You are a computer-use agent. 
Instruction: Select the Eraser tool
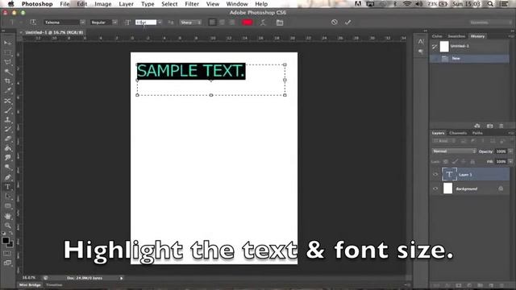tap(7, 139)
